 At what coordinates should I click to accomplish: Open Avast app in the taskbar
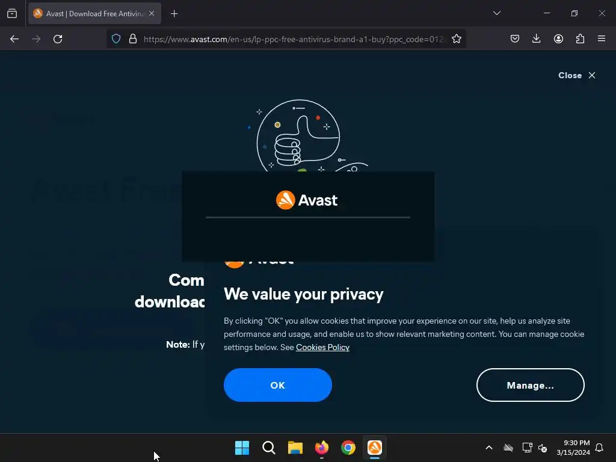tap(374, 448)
